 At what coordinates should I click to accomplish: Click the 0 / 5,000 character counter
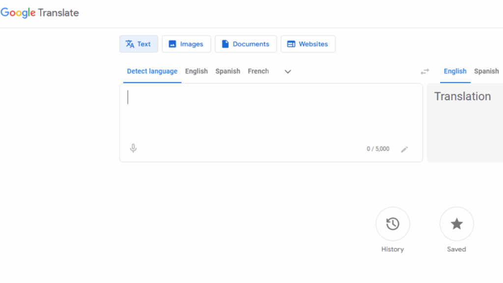(x=378, y=149)
